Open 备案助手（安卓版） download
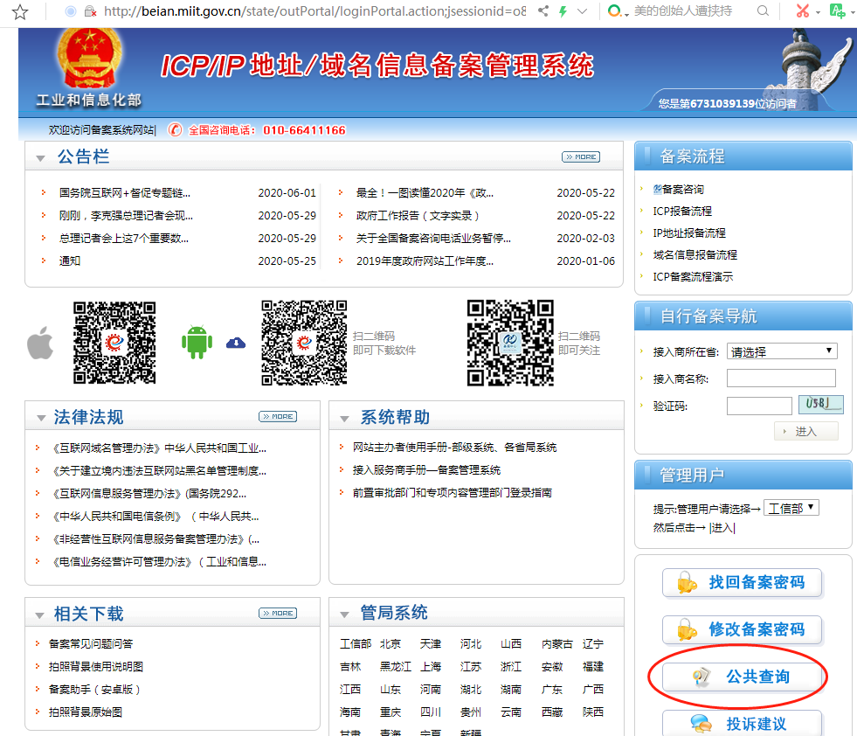 [94, 689]
